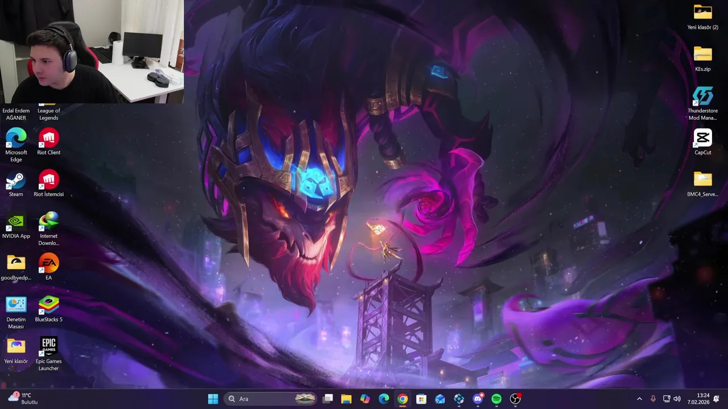The height and width of the screenshot is (409, 728).
Task: Select the Erdal Erdem AĞANER desktop label
Action: tap(16, 114)
